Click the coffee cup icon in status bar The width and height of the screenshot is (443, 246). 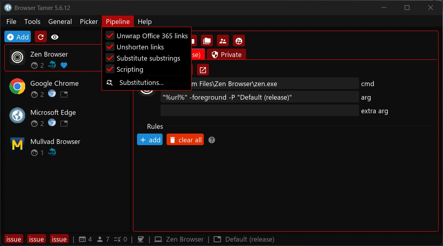coord(141,239)
